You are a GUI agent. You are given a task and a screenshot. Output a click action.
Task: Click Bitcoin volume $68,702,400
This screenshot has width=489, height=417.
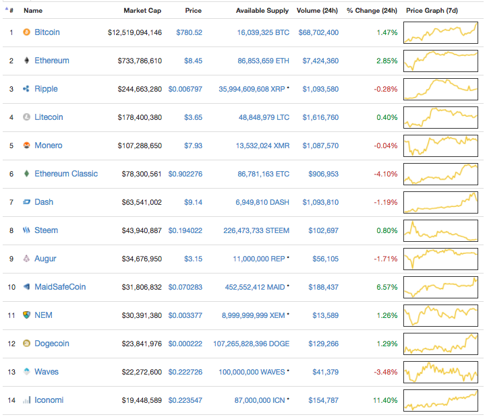click(318, 32)
